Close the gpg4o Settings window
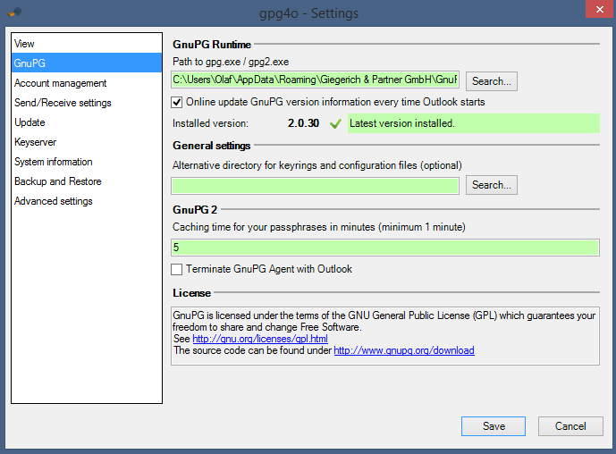The width and height of the screenshot is (616, 454). click(600, 9)
